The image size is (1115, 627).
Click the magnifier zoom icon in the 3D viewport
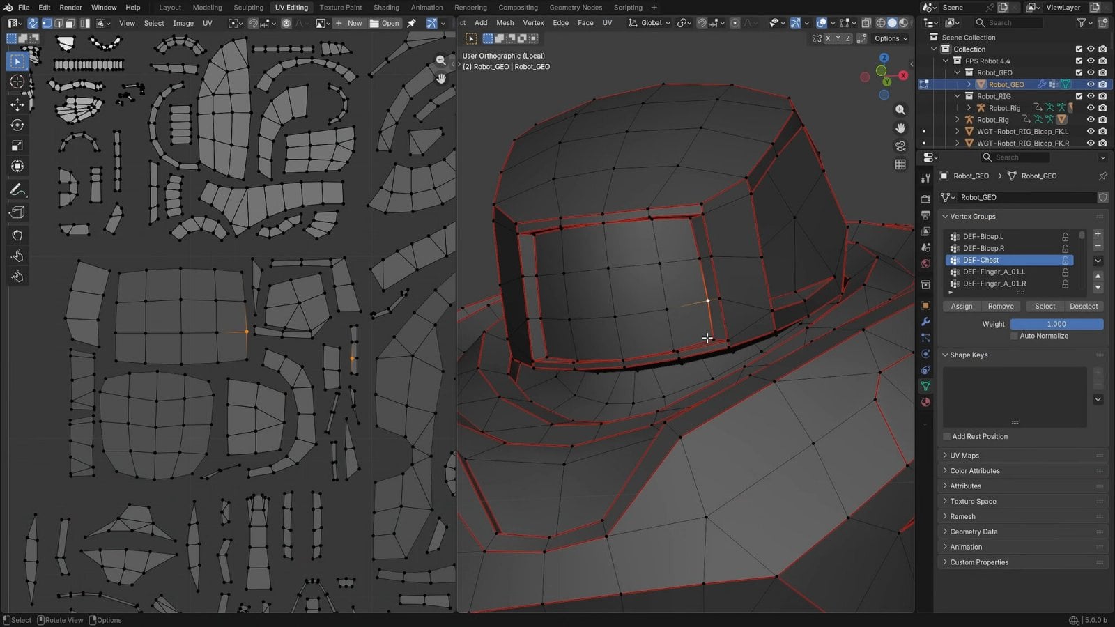900,110
